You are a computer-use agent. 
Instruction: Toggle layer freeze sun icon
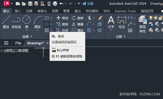coord(156,18)
